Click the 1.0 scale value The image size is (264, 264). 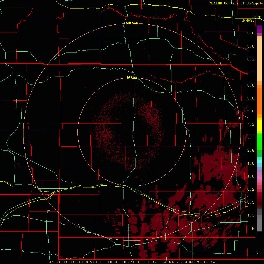[x=251, y=176]
